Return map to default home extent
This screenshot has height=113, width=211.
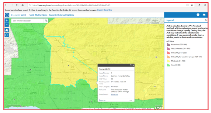[7, 30]
